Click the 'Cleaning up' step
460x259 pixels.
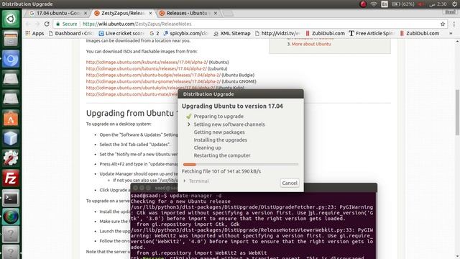point(208,147)
